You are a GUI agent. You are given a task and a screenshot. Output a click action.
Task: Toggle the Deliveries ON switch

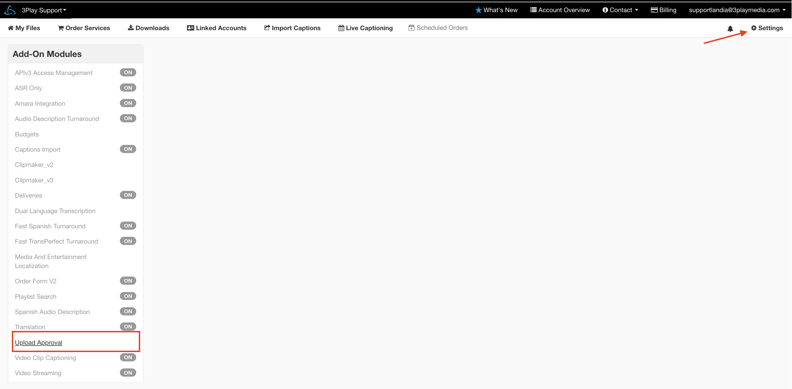click(x=128, y=195)
